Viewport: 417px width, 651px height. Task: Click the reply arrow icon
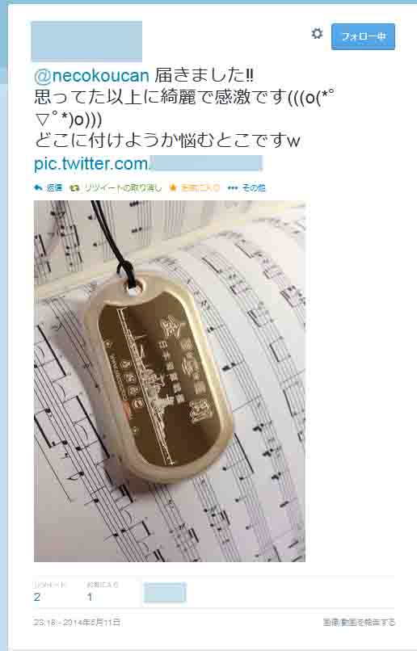click(38, 187)
